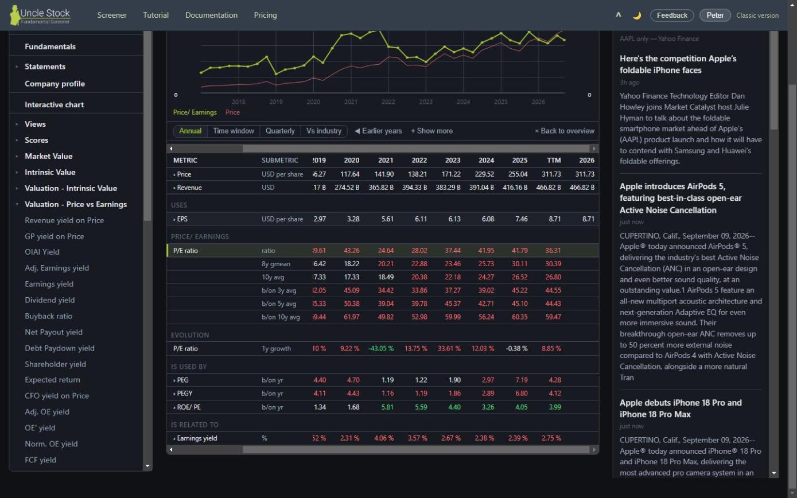Toggle Price/ Earnings chart legend
The height and width of the screenshot is (498, 797).
[195, 112]
